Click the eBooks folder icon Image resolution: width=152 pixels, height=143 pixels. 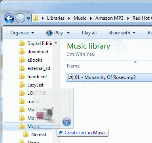point(22,60)
